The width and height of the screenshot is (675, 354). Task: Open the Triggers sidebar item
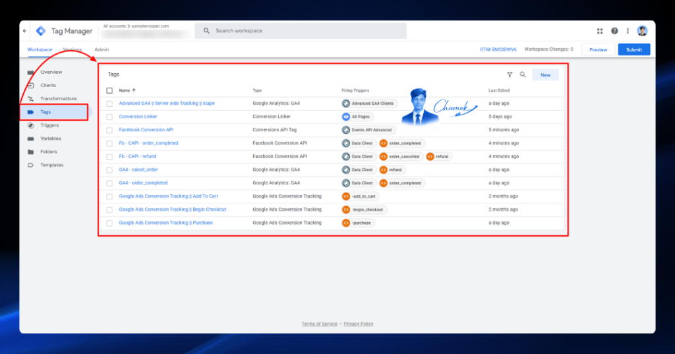tap(49, 125)
